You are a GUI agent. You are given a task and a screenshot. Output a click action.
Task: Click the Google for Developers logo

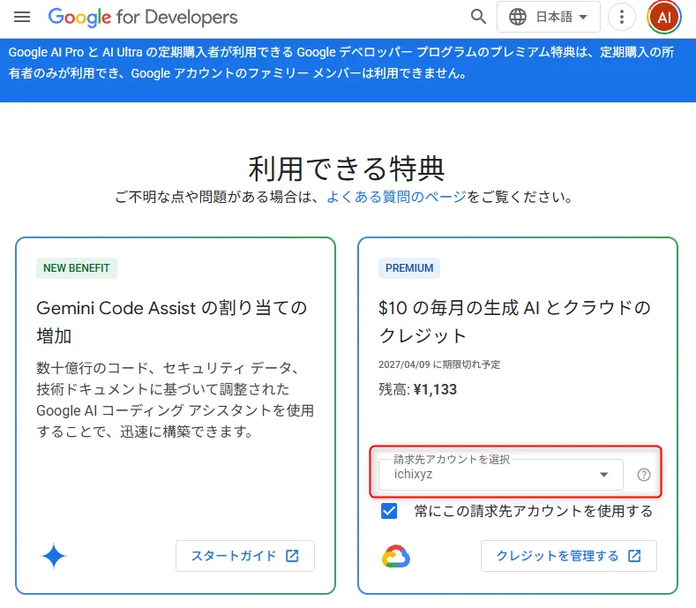[143, 17]
